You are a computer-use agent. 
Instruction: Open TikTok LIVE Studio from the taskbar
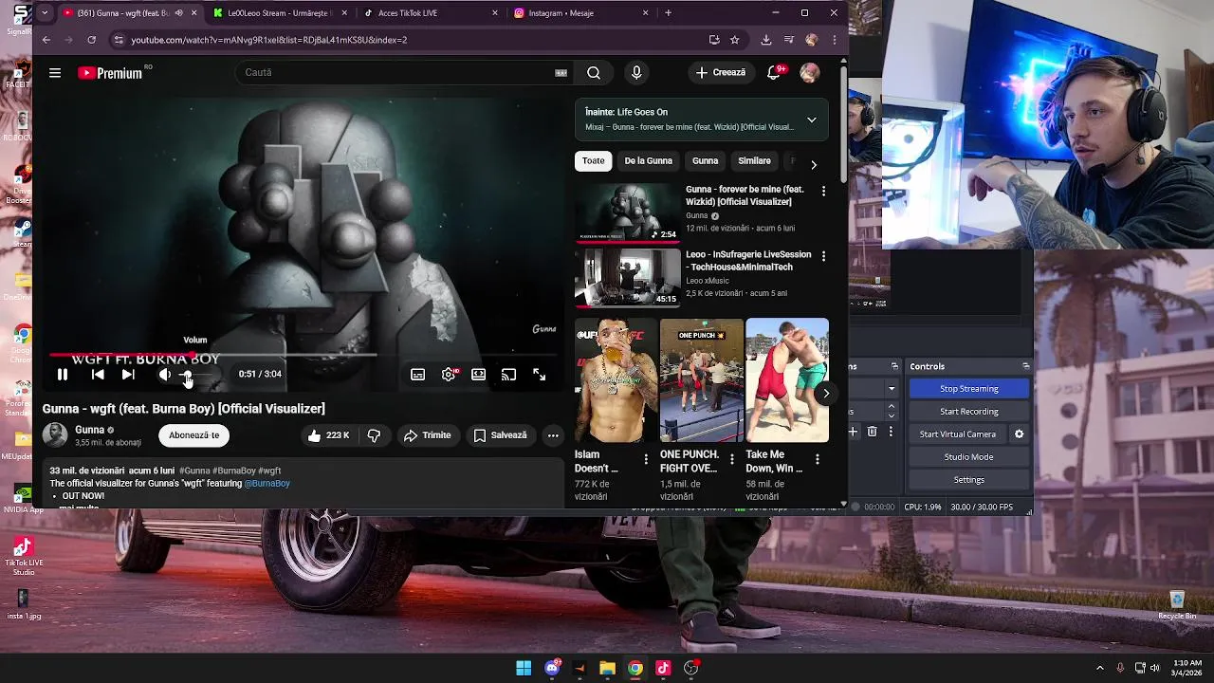(663, 668)
